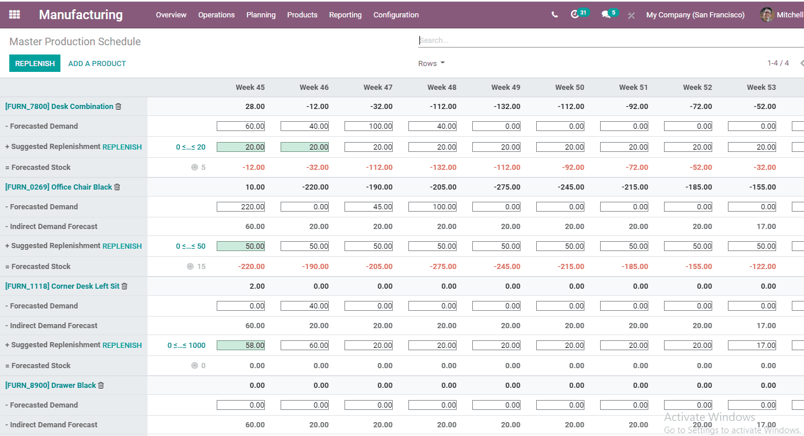The image size is (804, 436).
Task: Switch company via My Company (San Francisco)
Action: [695, 14]
